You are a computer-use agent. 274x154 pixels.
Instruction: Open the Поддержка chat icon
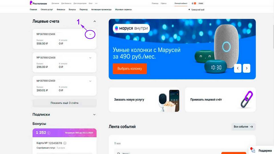pos(253,150)
